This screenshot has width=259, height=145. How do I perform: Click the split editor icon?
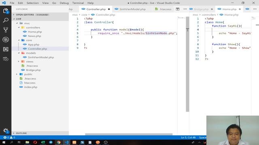coord(178,9)
